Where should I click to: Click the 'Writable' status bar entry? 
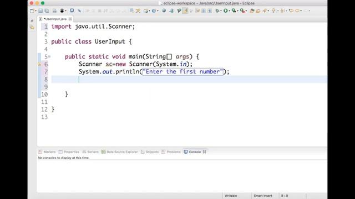231,196
